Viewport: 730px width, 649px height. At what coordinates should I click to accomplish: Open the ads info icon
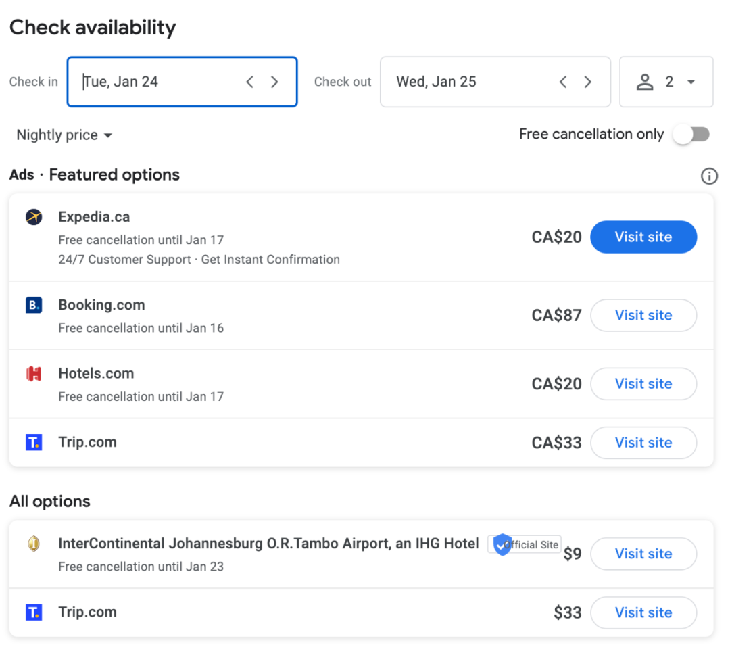click(708, 176)
